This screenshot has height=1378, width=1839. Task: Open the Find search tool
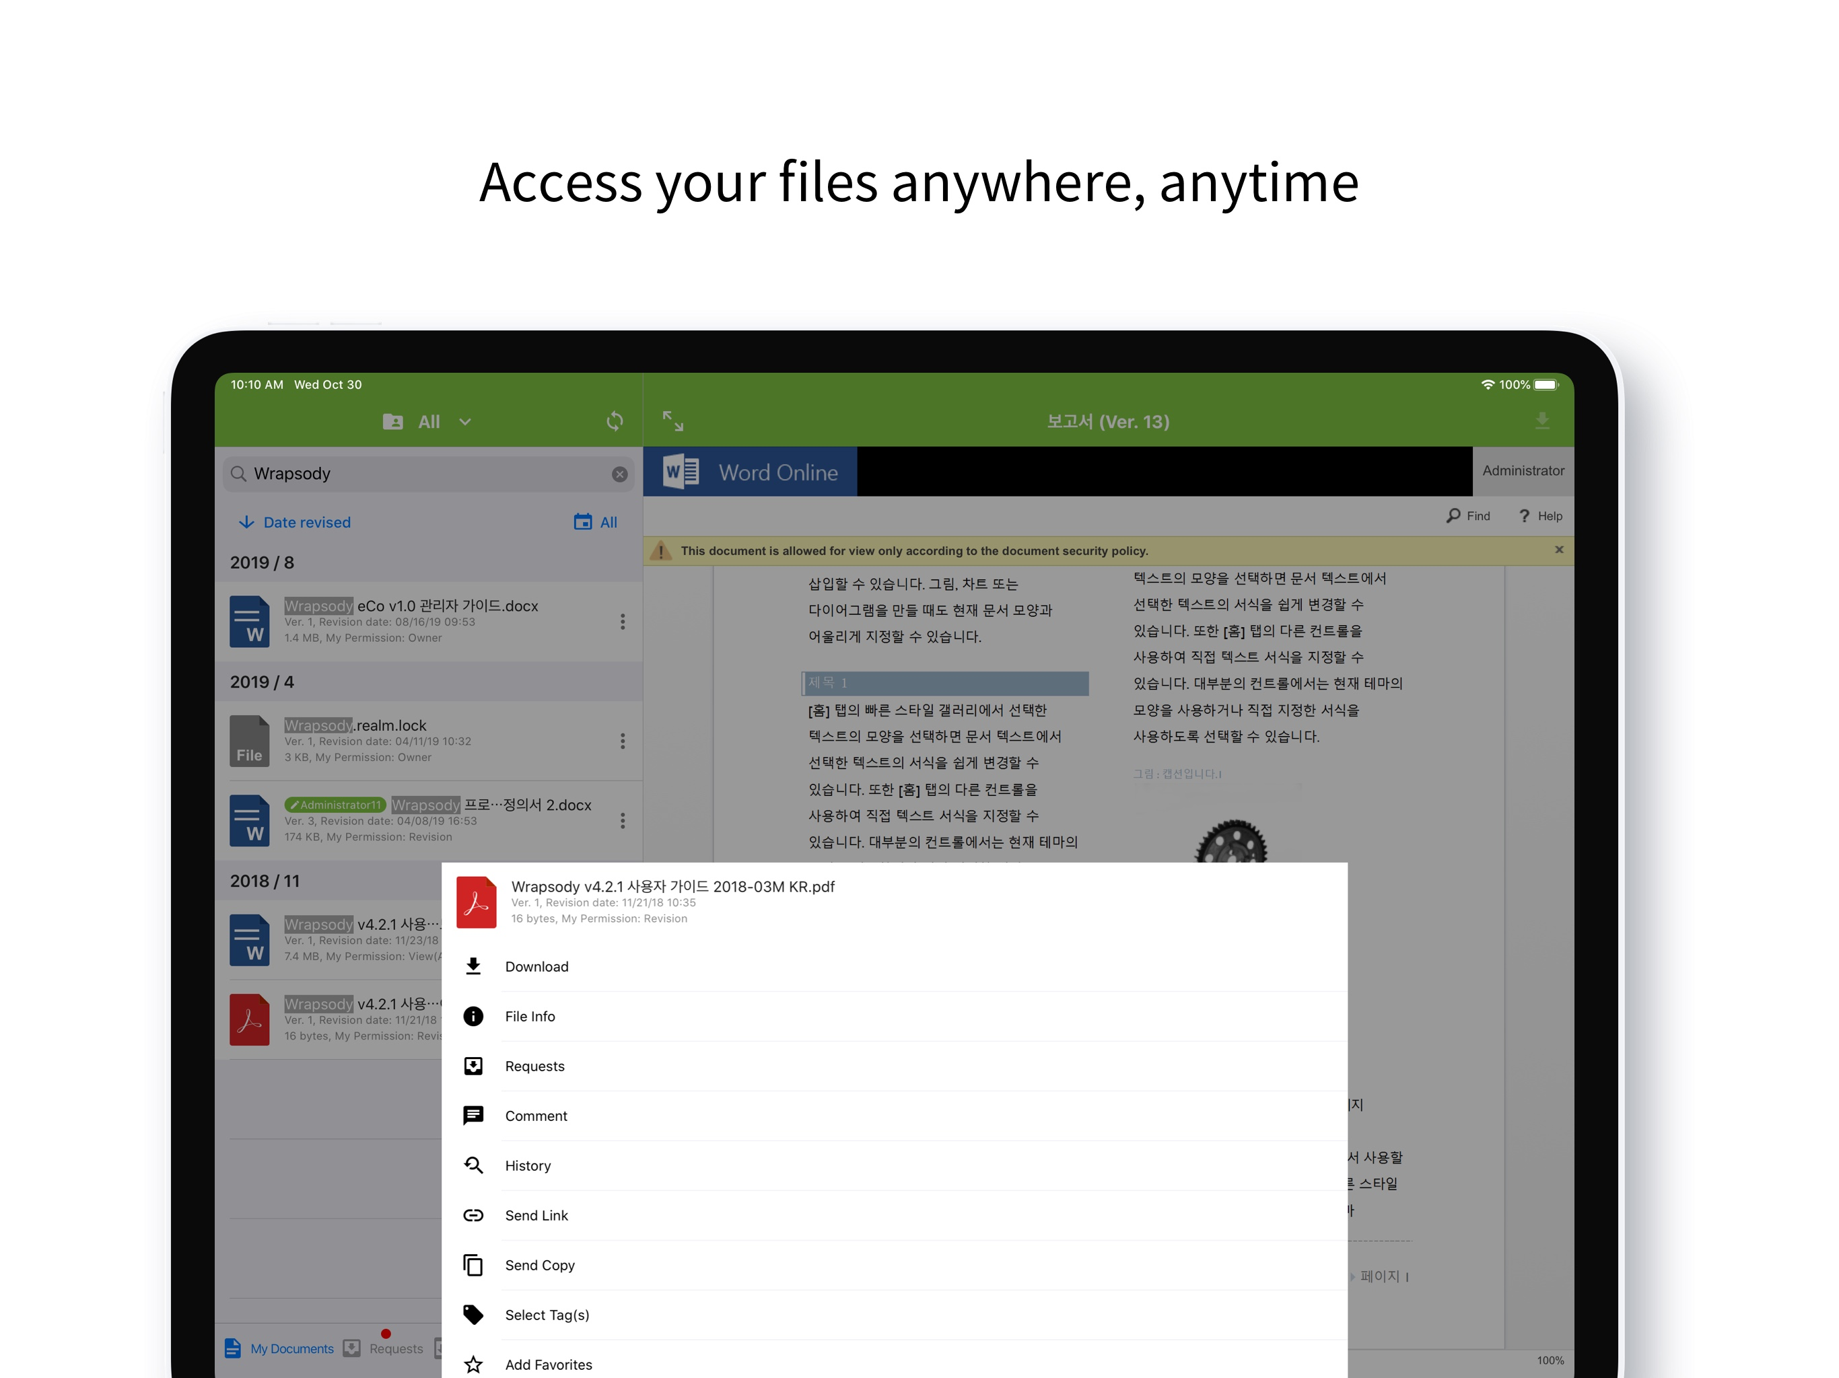[1468, 516]
